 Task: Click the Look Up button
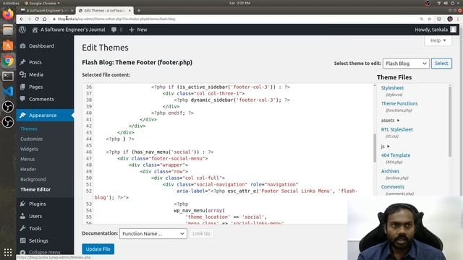point(201,233)
